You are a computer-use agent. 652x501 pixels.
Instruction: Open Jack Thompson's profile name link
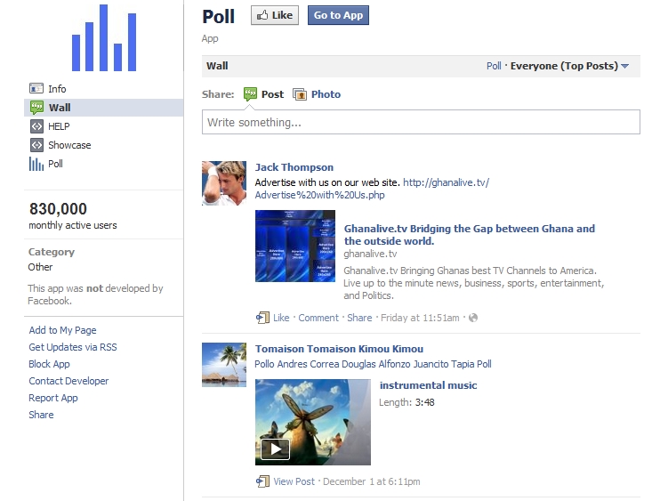coord(294,167)
